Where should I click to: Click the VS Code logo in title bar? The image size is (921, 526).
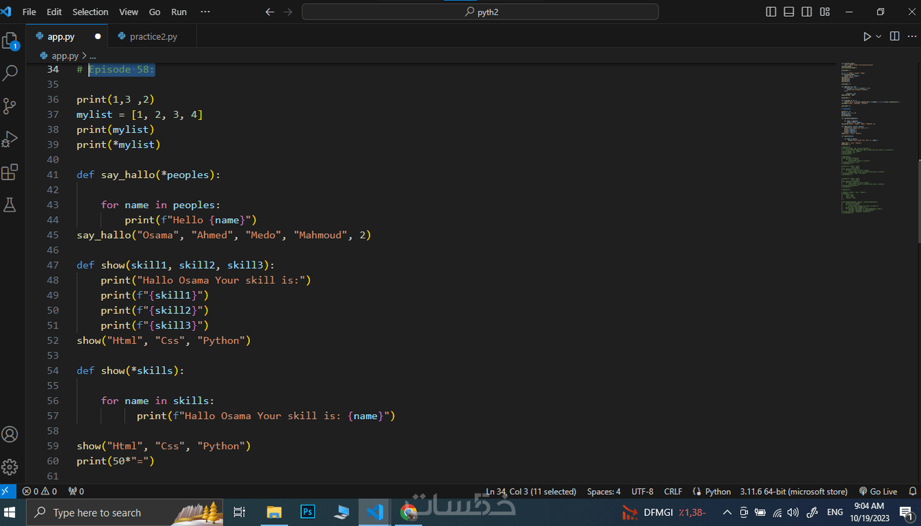(x=7, y=11)
